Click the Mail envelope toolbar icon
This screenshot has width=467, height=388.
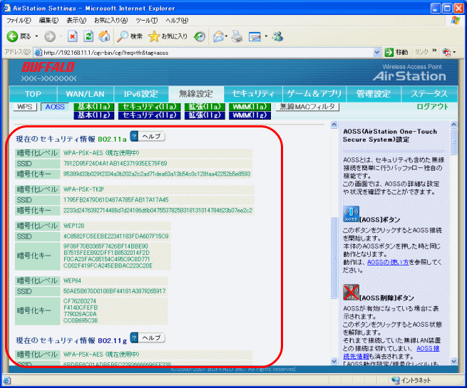(218, 36)
